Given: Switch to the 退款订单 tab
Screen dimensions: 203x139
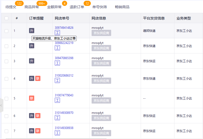Looking at the screenshot, I should pyautogui.click(x=77, y=7).
